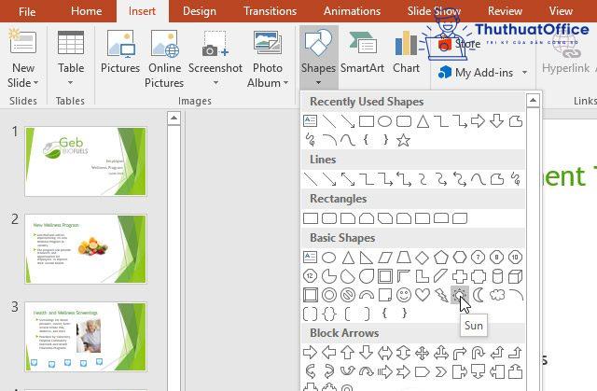597x391 pixels.
Task: Pick the Heart shape
Action: (x=423, y=295)
